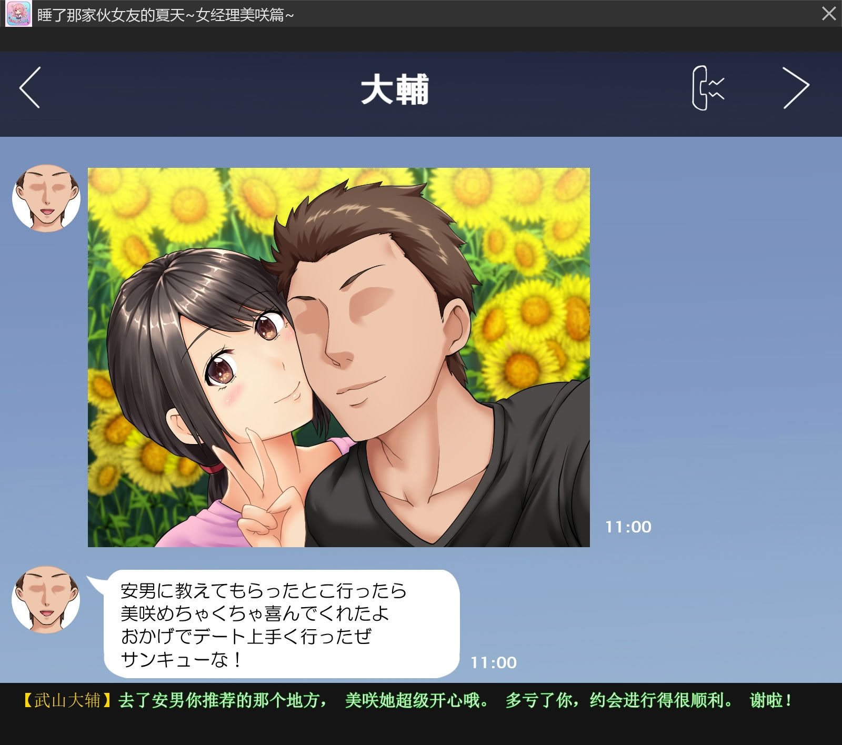Click the 11:00 timestamp beside the photo
The height and width of the screenshot is (745, 842).
(628, 527)
